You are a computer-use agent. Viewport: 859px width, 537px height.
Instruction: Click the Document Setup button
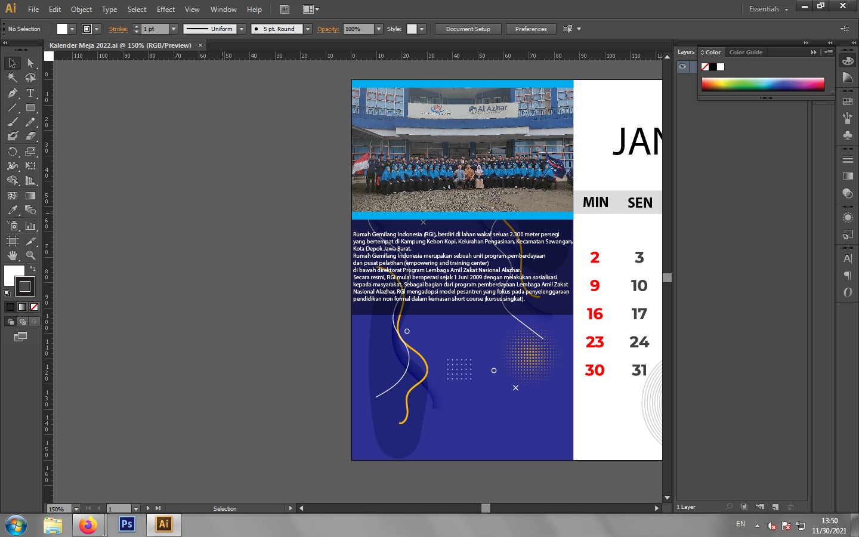[x=468, y=29]
